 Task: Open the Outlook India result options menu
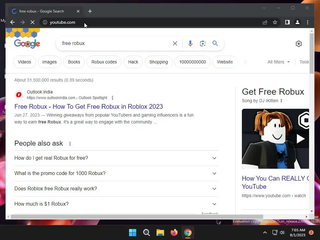coord(112,98)
